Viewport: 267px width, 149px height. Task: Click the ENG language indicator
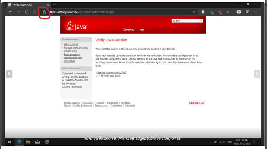click(x=230, y=142)
